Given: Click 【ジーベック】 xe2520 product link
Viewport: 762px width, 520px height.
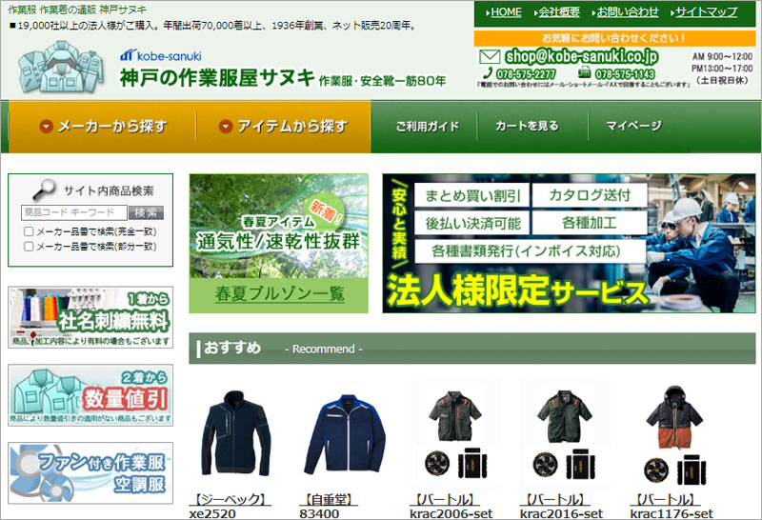Looking at the screenshot, I should [x=230, y=506].
